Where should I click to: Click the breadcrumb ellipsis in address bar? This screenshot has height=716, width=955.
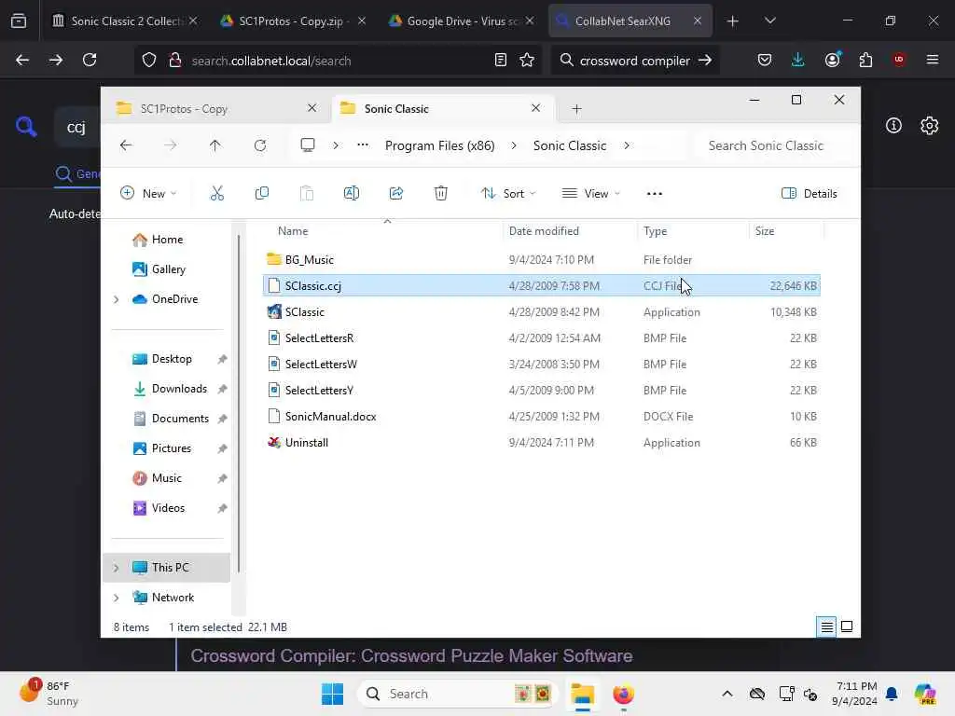[363, 145]
